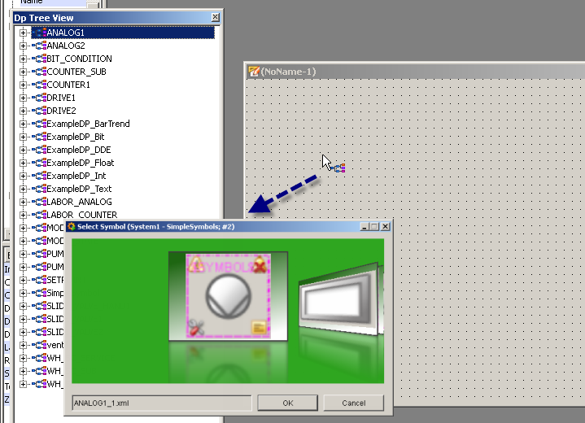Click the DRIVE2 datapoint icon
The height and width of the screenshot is (423, 585).
[39, 111]
